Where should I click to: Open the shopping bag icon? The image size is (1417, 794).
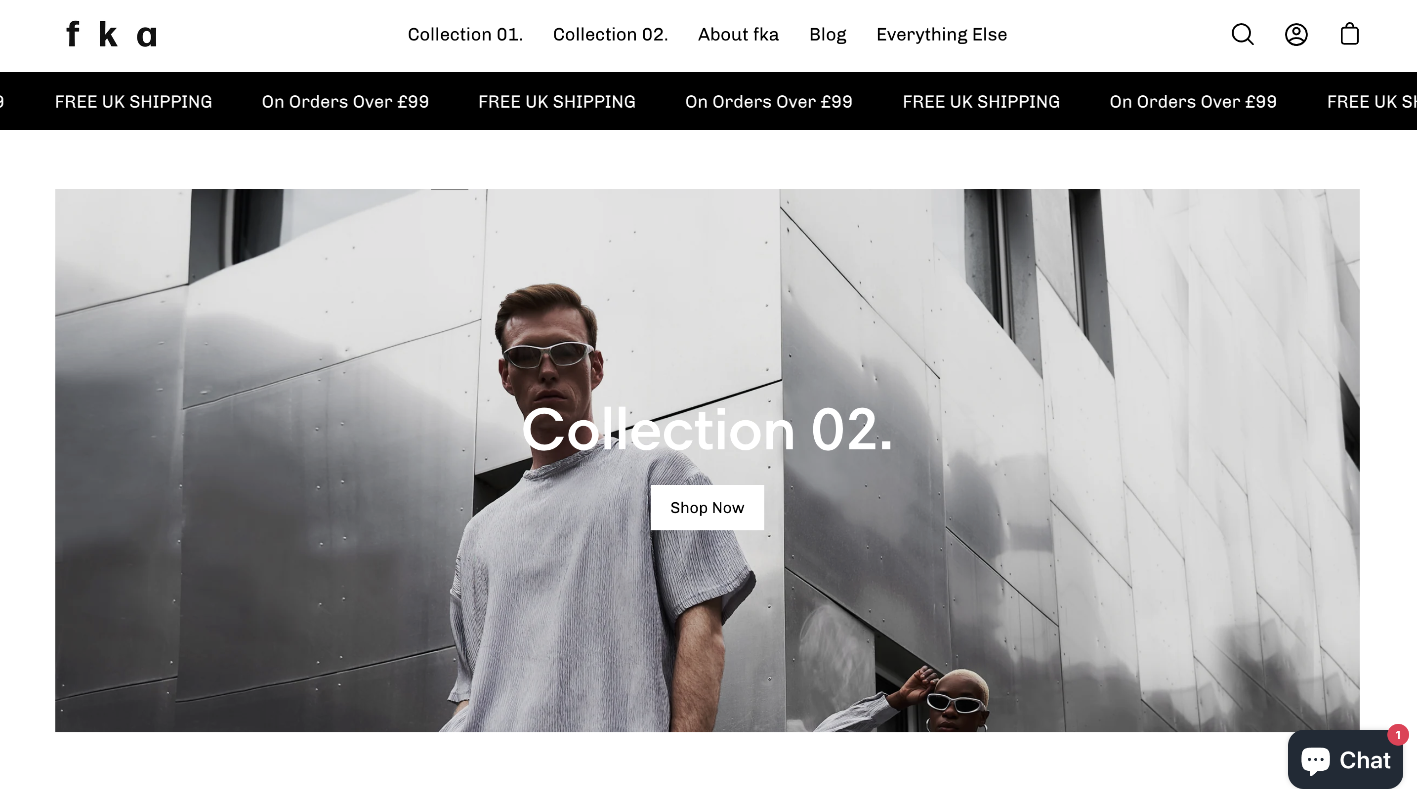[1349, 34]
